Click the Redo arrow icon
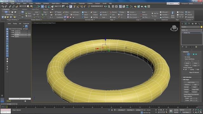 (6, 6)
